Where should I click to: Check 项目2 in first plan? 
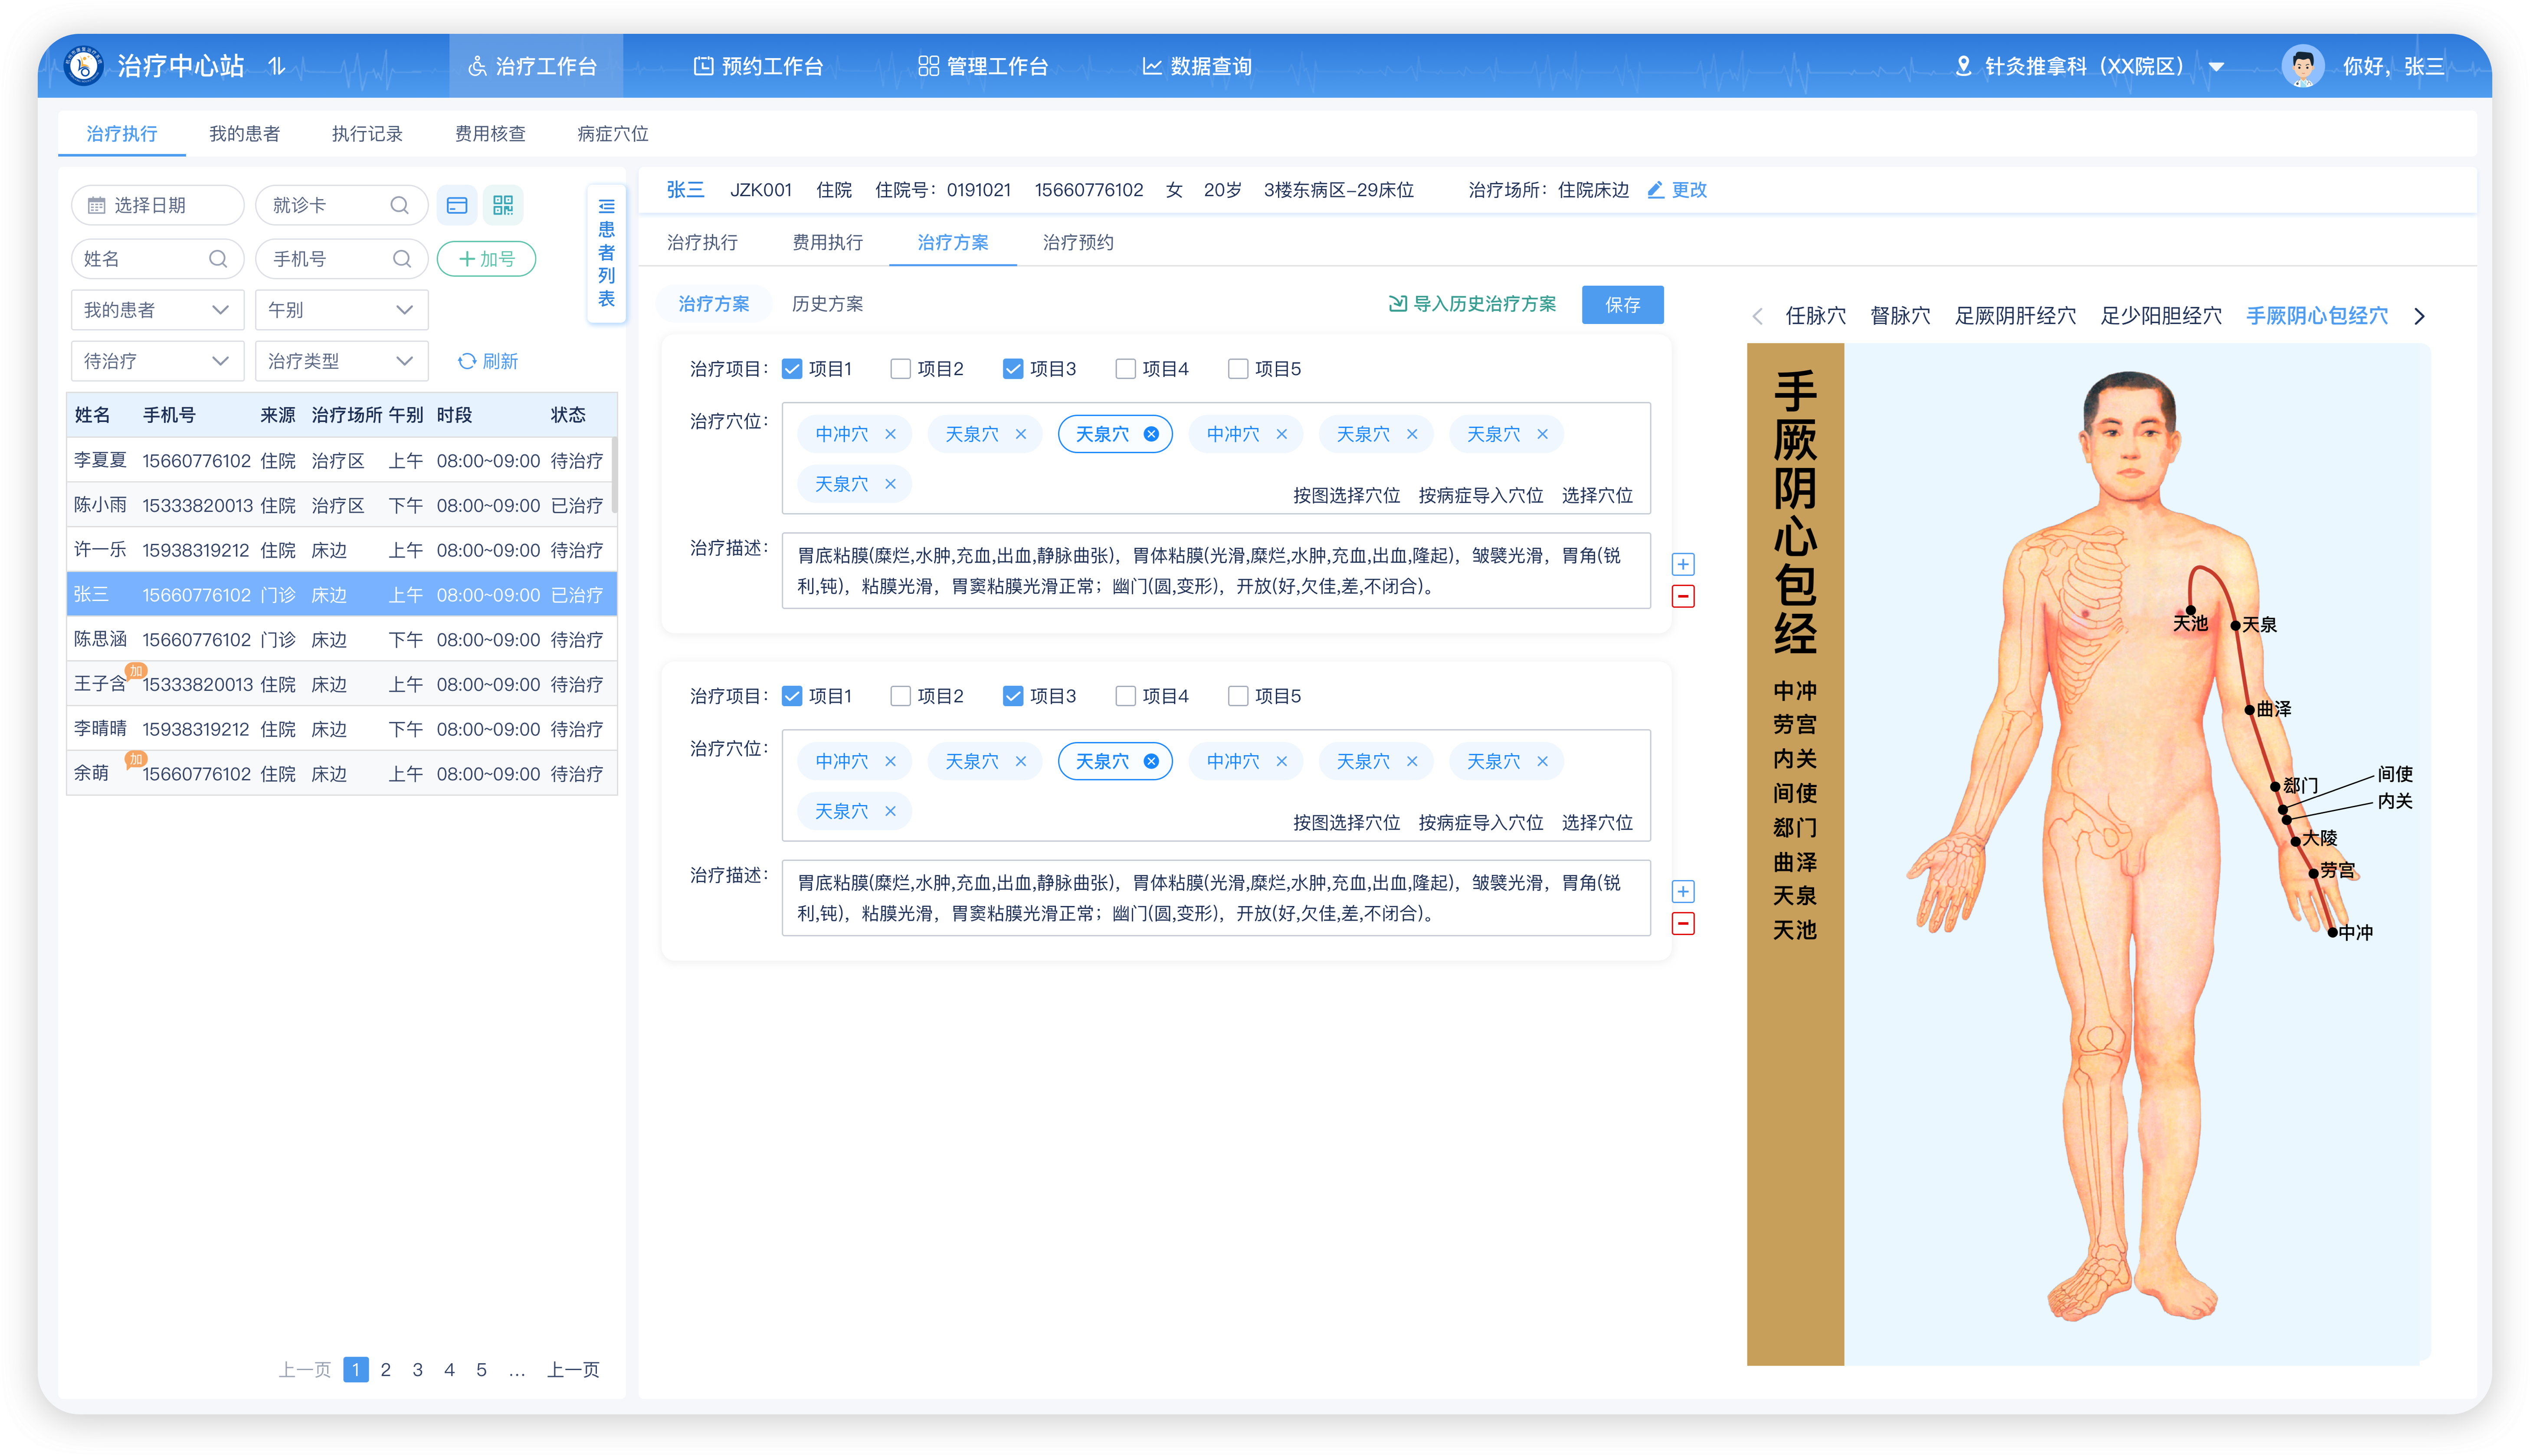pos(900,369)
